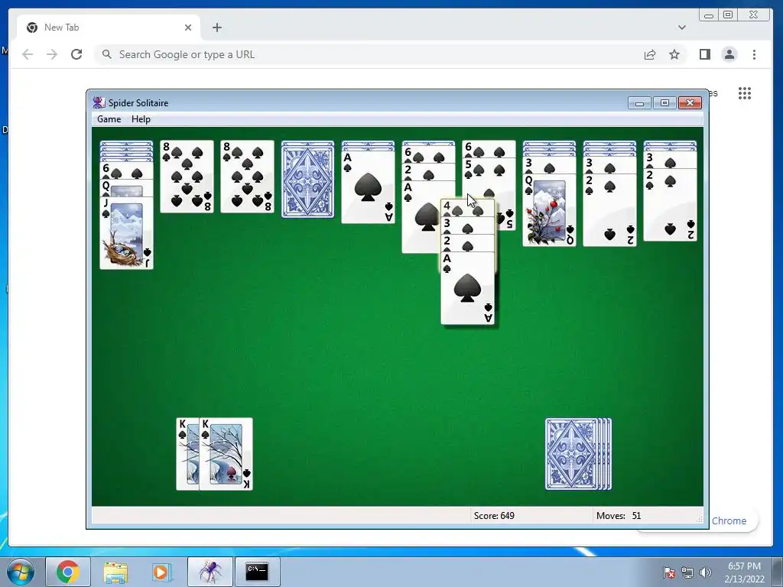Open the command prompt taskbar button

pyautogui.click(x=257, y=572)
